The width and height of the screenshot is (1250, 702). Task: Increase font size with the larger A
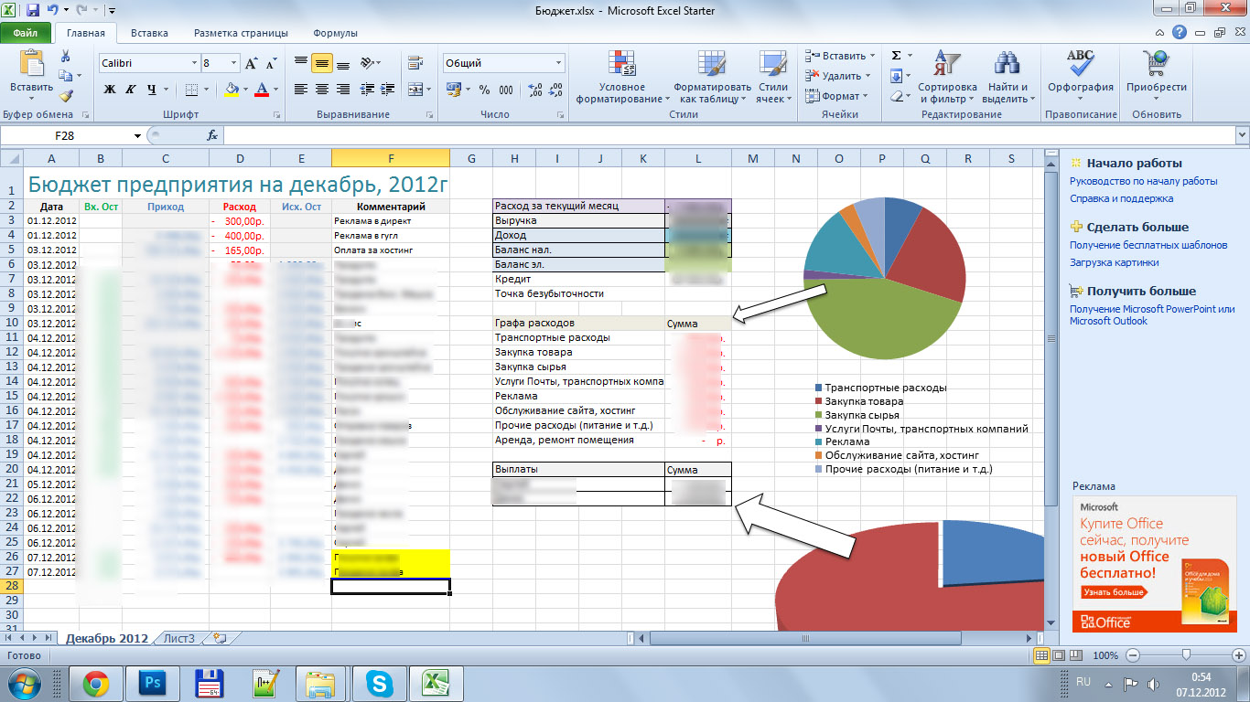(251, 63)
